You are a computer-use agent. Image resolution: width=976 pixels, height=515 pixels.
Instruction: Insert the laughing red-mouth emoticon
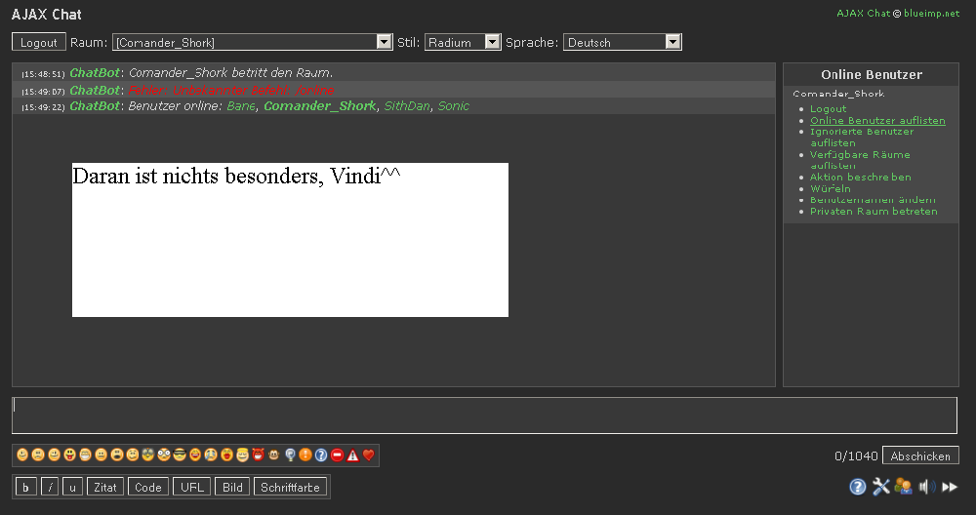point(195,456)
